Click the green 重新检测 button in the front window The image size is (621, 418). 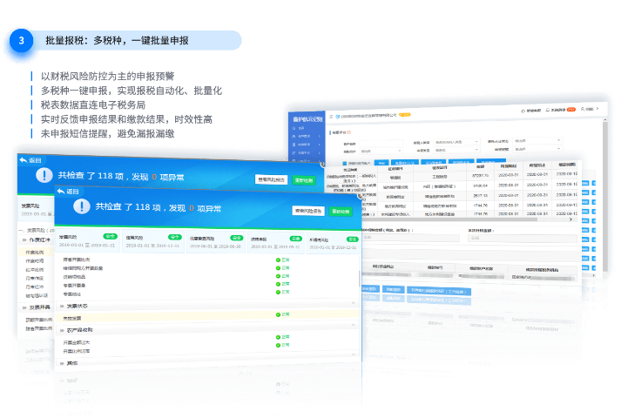click(x=341, y=212)
